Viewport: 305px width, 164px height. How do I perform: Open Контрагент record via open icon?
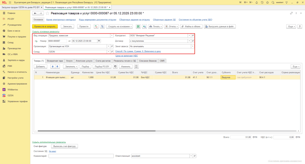tap(193, 36)
